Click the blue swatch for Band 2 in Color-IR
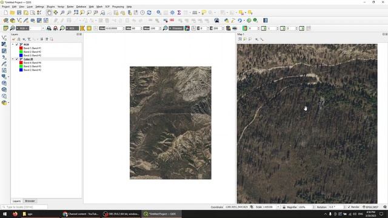Screen dimensions: 388x218 coord(21,70)
